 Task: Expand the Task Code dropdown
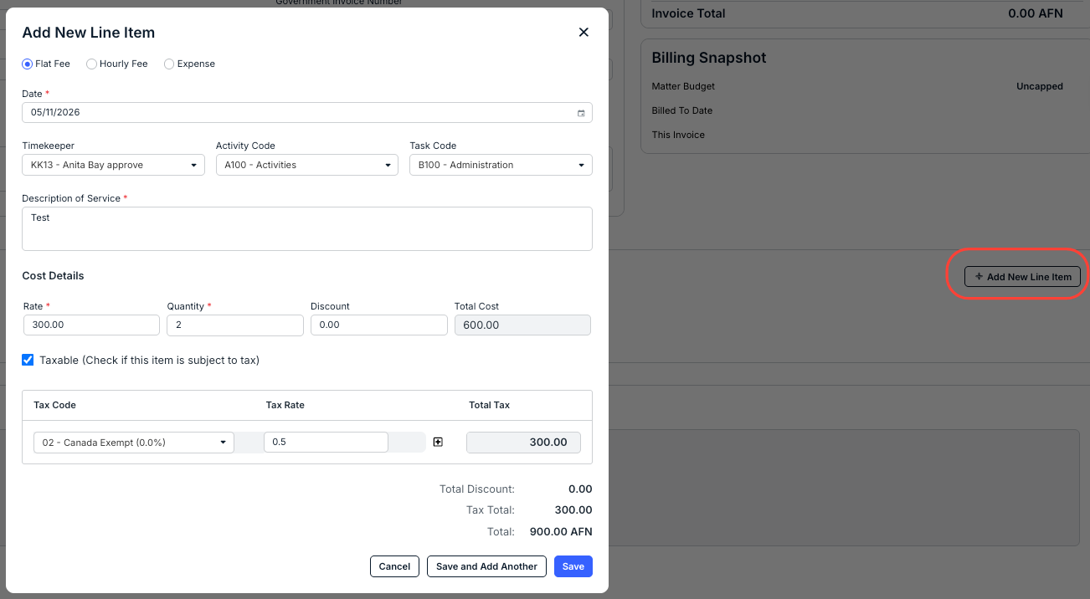[x=501, y=165]
